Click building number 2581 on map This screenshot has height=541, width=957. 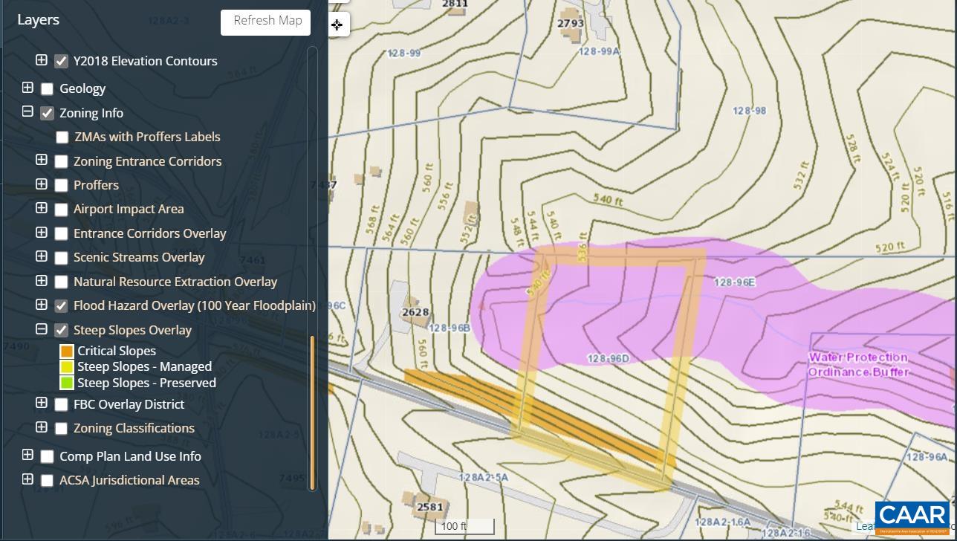[x=430, y=508]
